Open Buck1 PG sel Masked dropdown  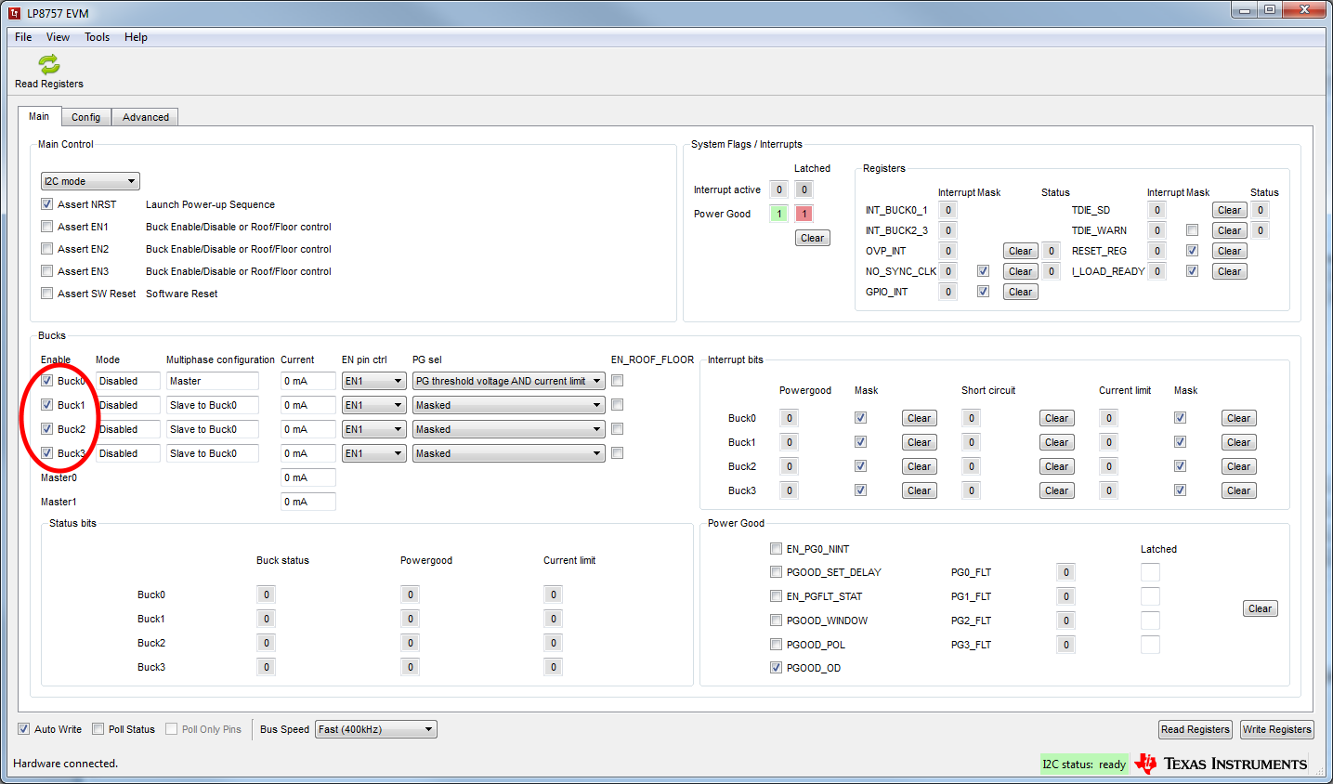point(509,405)
